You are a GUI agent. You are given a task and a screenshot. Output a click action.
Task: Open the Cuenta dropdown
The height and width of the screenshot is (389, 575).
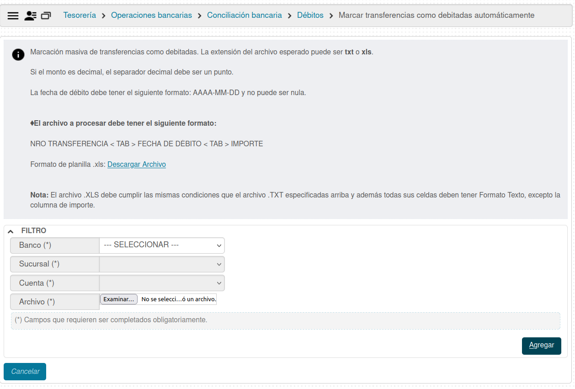click(x=162, y=283)
